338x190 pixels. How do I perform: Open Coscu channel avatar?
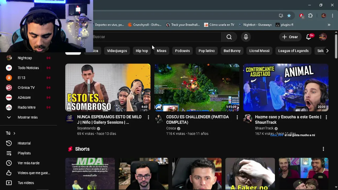pyautogui.click(x=159, y=119)
